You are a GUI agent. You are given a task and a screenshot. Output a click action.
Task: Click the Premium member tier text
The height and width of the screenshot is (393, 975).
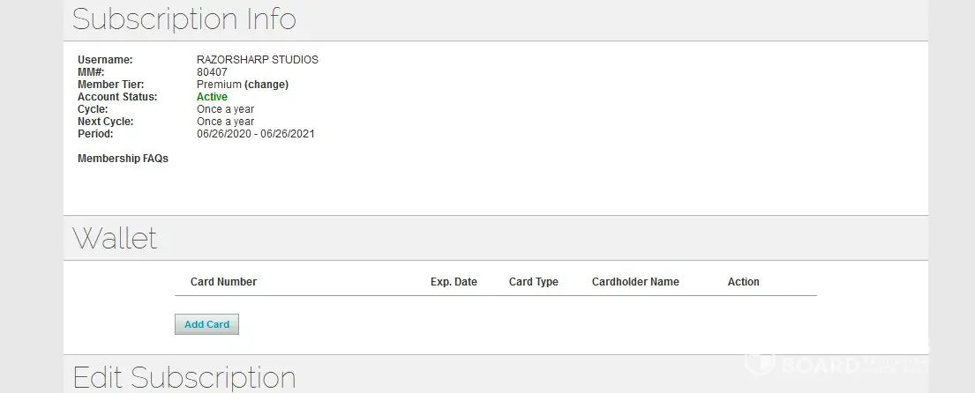tap(218, 85)
